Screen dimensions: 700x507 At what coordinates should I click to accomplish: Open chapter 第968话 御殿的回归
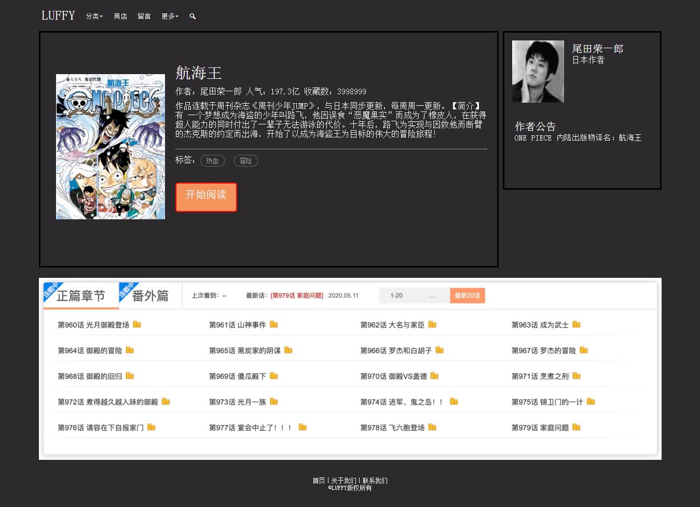90,376
